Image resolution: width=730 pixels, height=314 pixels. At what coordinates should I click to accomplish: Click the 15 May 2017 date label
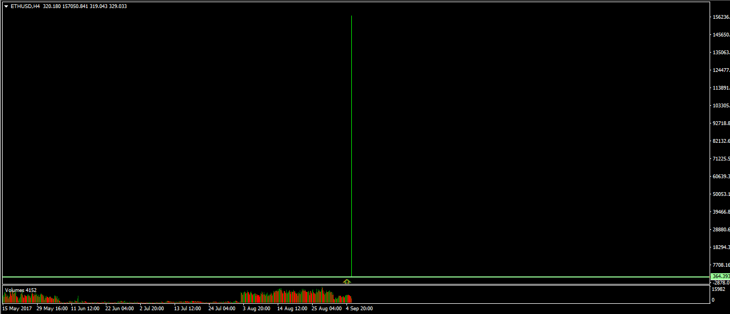[x=17, y=309]
